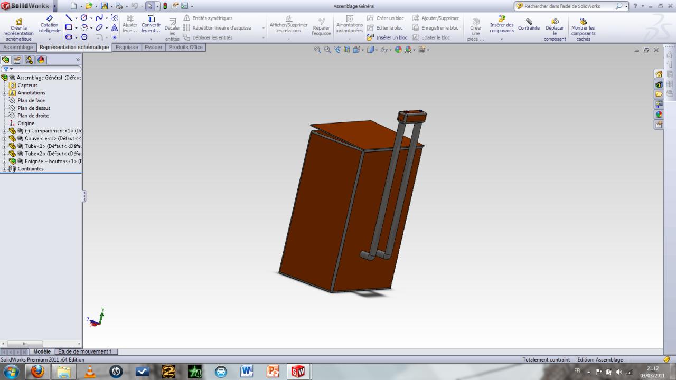Select the Line sketch tool
Image resolution: width=676 pixels, height=380 pixels.
click(x=69, y=18)
